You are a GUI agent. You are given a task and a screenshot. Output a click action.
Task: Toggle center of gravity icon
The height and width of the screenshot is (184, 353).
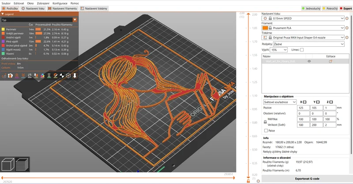[x=62, y=75]
